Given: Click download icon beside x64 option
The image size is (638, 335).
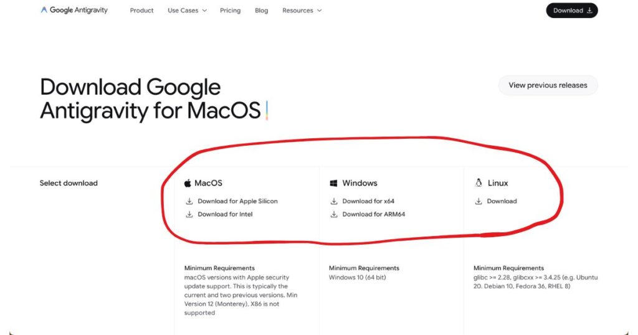Looking at the screenshot, I should point(334,201).
